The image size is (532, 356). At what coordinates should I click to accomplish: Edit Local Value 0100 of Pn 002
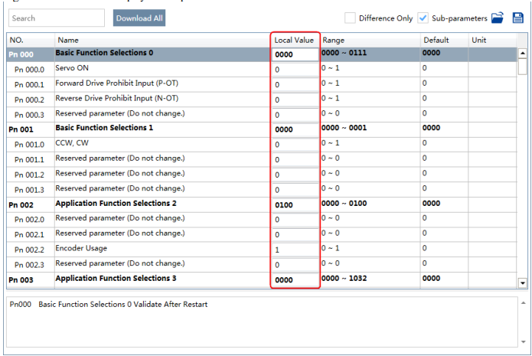click(295, 205)
